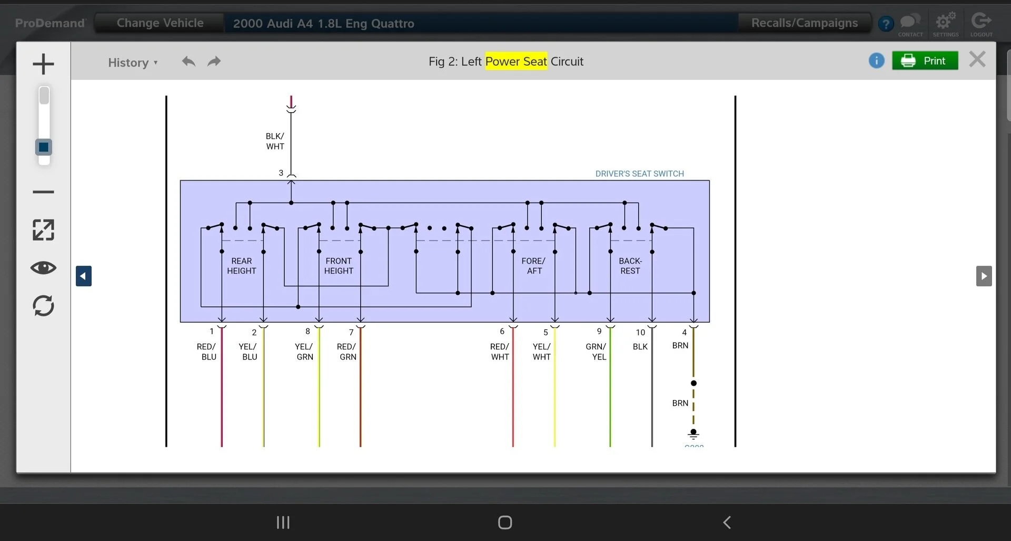Open Settings gear in top bar
Image resolution: width=1011 pixels, height=541 pixels.
(945, 24)
